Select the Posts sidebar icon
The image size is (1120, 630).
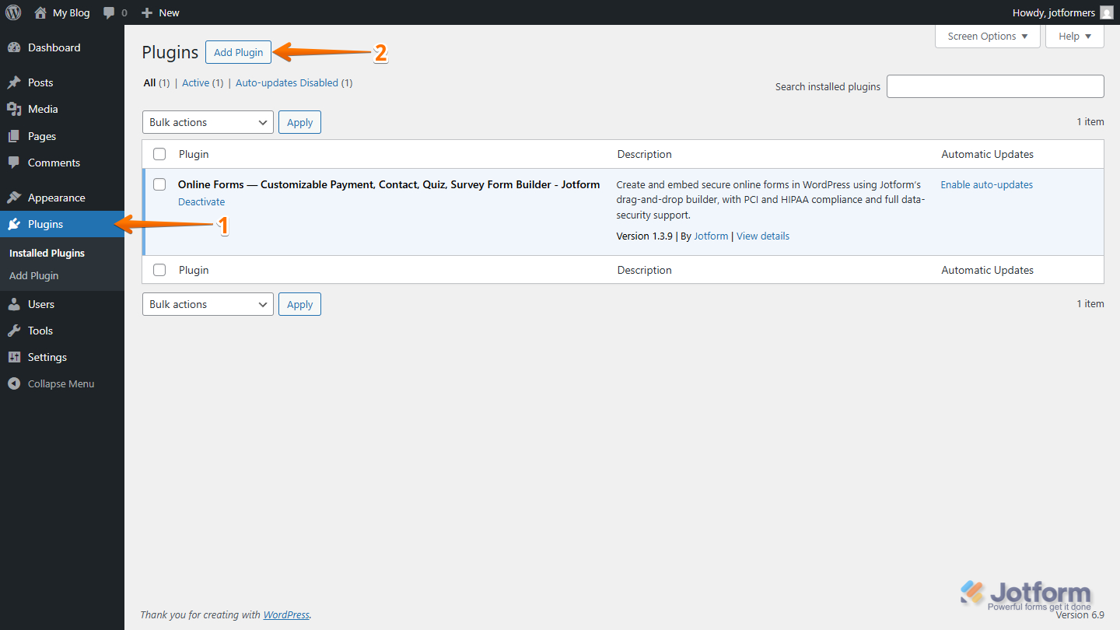tap(16, 82)
